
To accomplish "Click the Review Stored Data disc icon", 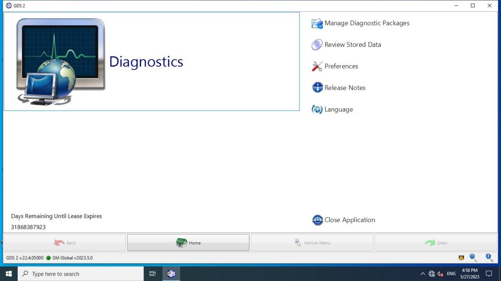I will pyautogui.click(x=317, y=45).
